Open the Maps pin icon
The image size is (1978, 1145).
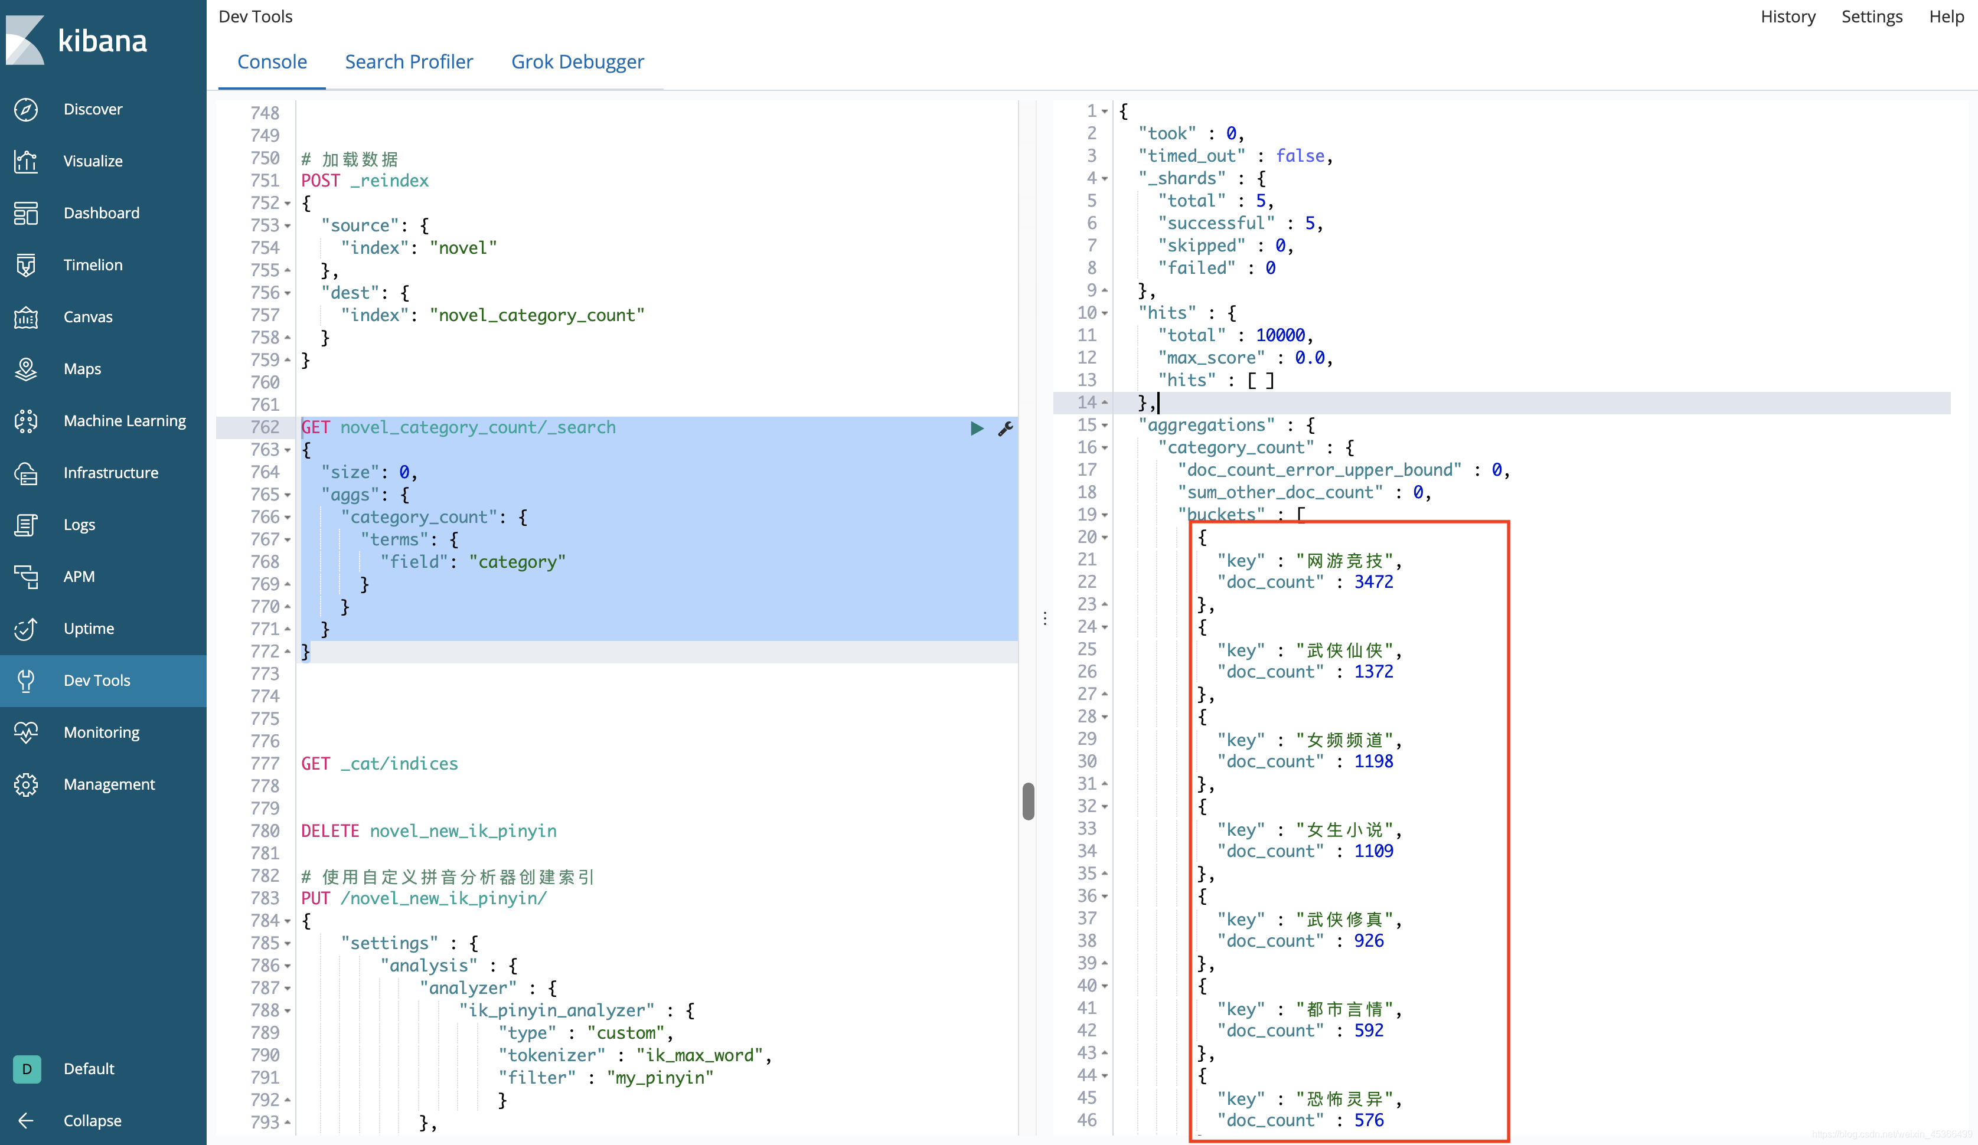[x=26, y=369]
